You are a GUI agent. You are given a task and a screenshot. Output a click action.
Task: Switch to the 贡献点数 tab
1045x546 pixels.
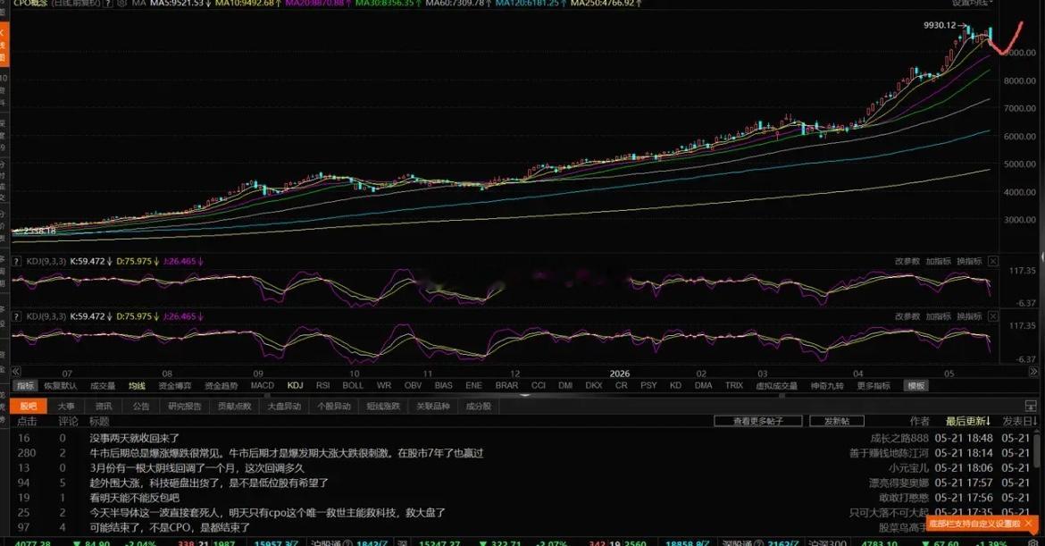coord(235,406)
